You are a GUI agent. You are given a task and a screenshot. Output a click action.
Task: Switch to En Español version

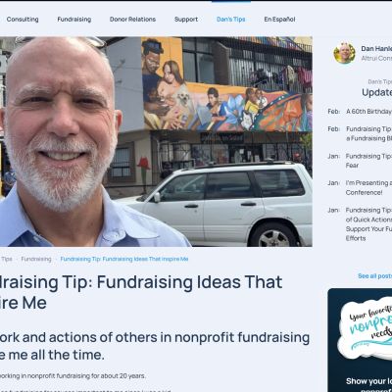(x=279, y=20)
